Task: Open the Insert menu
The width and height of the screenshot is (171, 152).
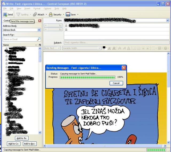Action: click(x=27, y=9)
